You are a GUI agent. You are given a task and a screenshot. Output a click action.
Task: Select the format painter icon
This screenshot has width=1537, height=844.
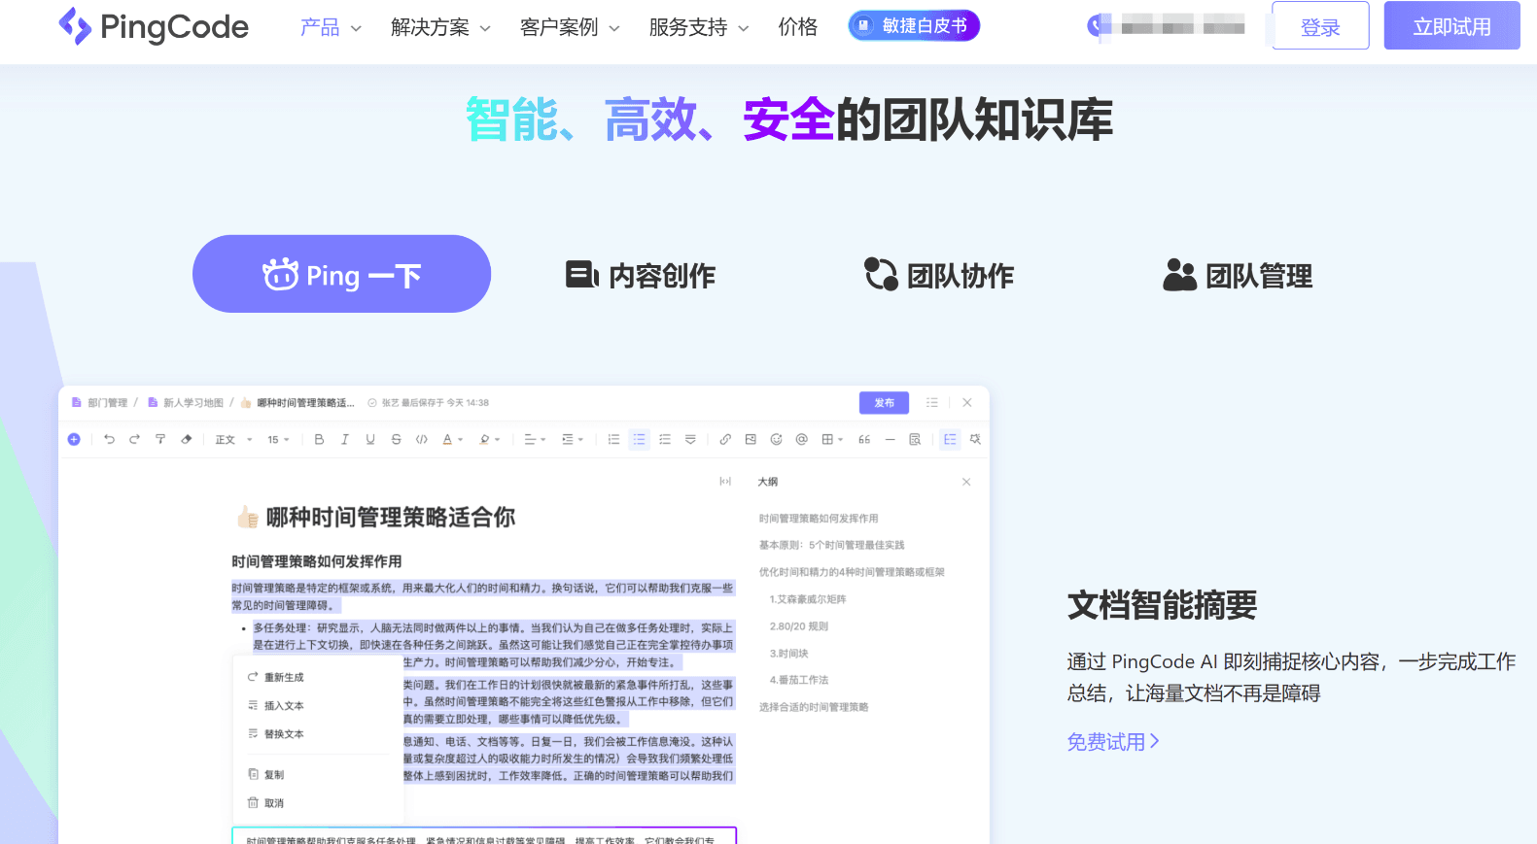pos(160,440)
